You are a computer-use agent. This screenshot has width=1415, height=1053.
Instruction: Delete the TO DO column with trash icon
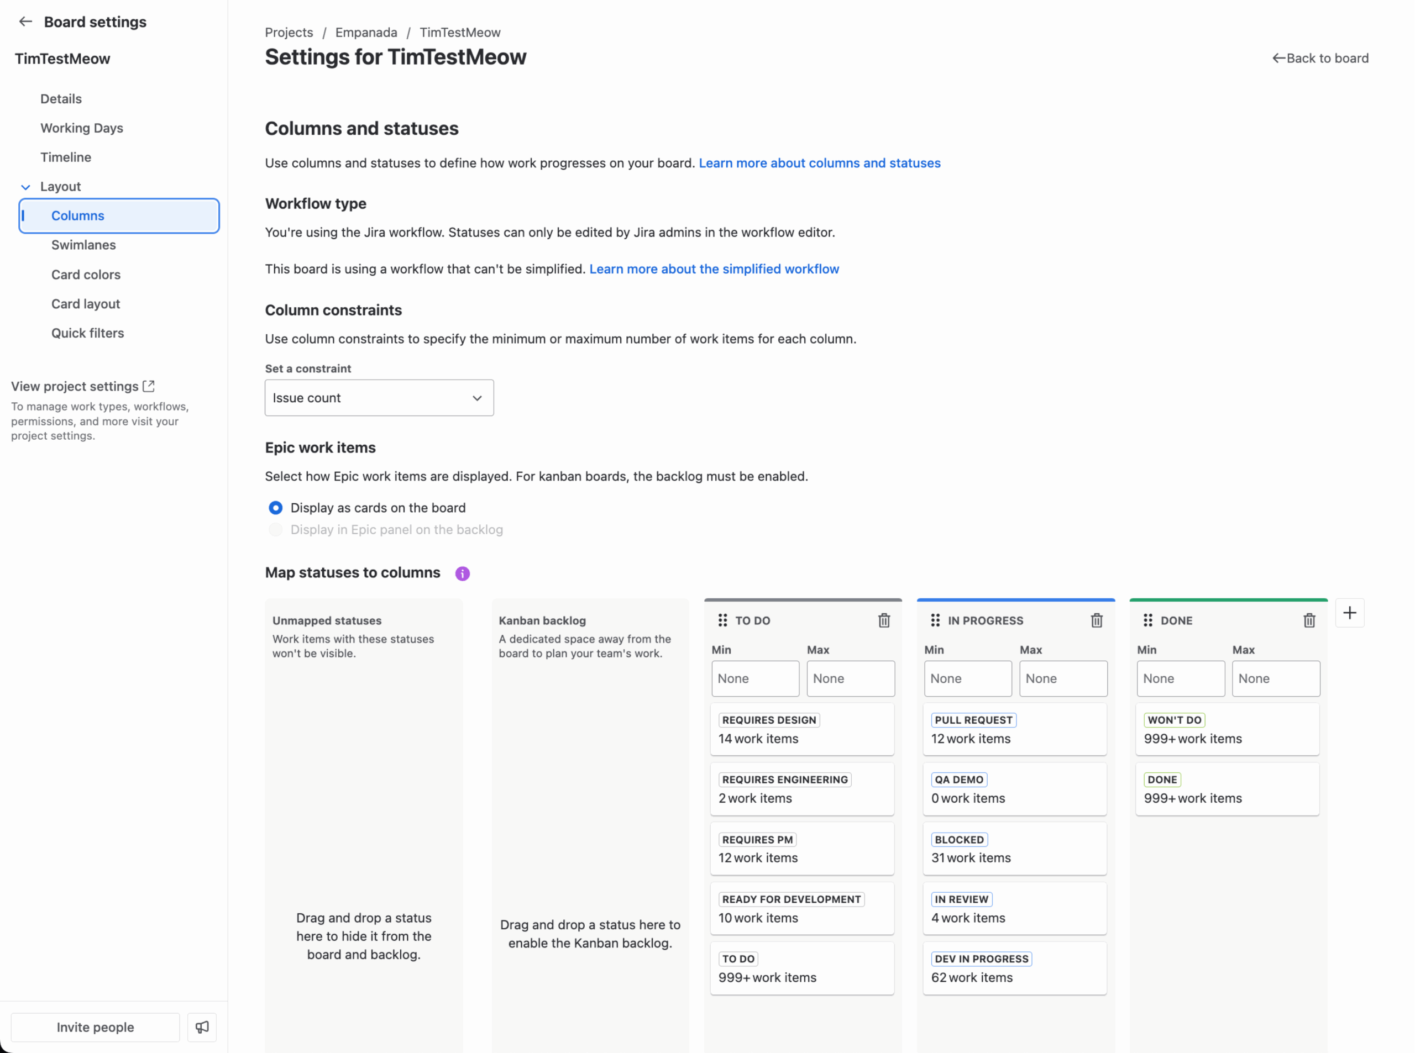click(884, 620)
